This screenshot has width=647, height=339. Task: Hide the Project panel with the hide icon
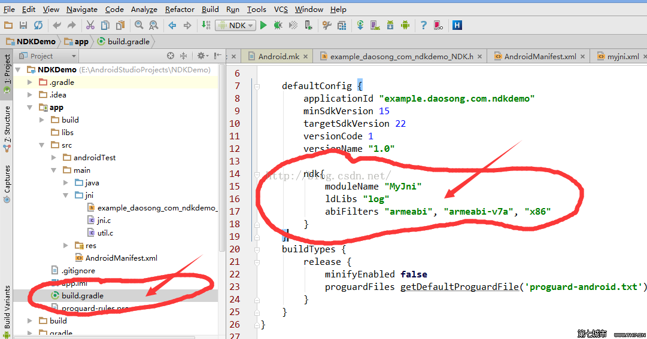(218, 56)
